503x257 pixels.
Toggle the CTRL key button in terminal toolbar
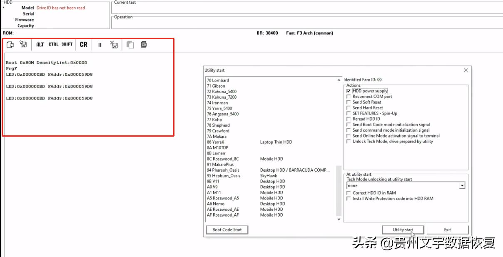(53, 45)
